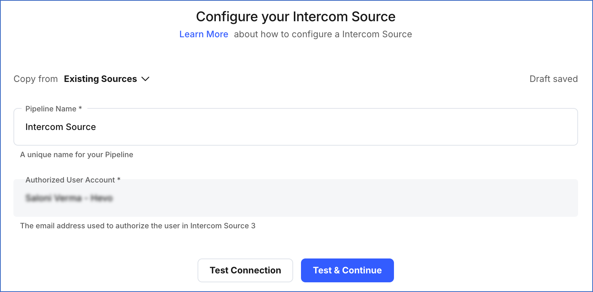Click the Configure your Intercom Source heading
Viewport: 593px width, 292px height.
pos(296,16)
